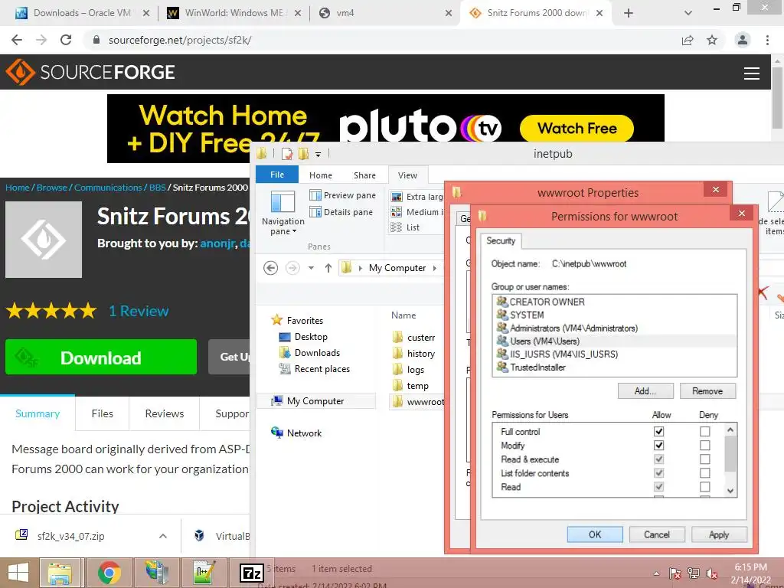
Task: Open the Windows Start button
Action: [x=18, y=573]
